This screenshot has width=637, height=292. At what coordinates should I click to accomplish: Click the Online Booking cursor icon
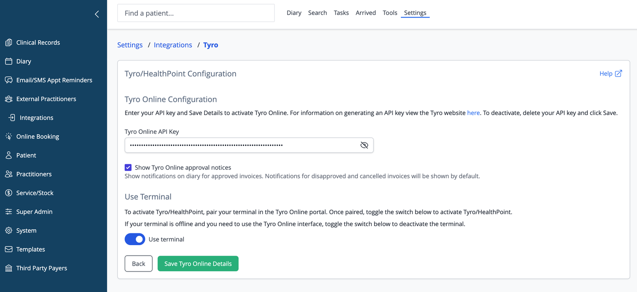9,136
